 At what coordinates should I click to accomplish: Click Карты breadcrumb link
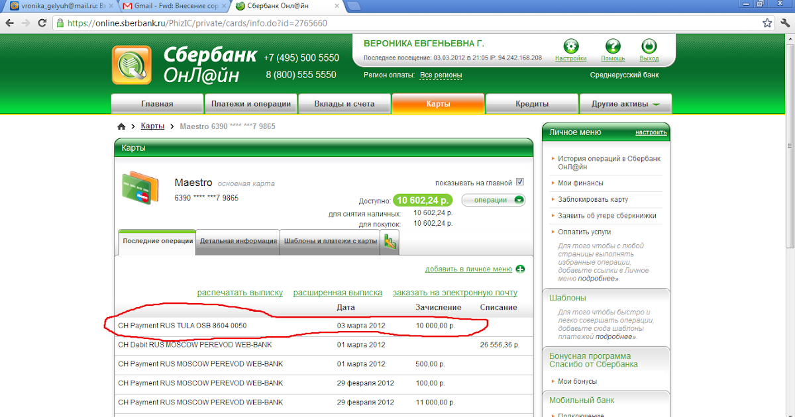152,126
